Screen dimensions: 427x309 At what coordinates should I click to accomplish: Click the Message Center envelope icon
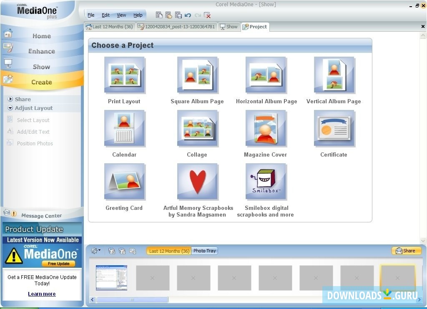pos(7,212)
